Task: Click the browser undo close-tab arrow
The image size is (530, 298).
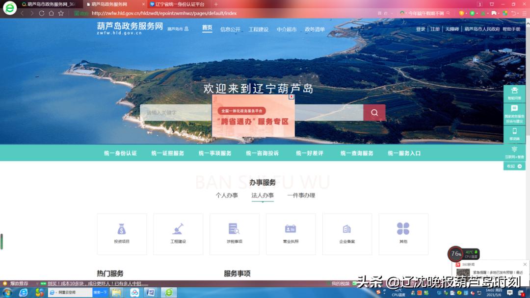Action: tap(514, 13)
